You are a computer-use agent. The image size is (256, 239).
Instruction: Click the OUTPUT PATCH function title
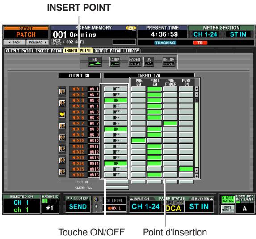(26, 33)
